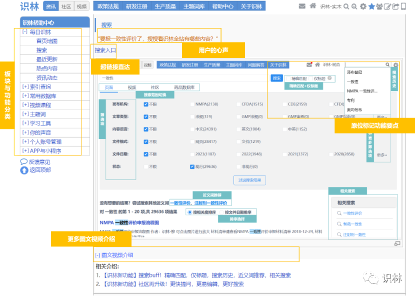Image resolution: width=415 pixels, height=296 pixels.
Task: Open the mobile phone icon in top header
Action: tap(403, 6)
